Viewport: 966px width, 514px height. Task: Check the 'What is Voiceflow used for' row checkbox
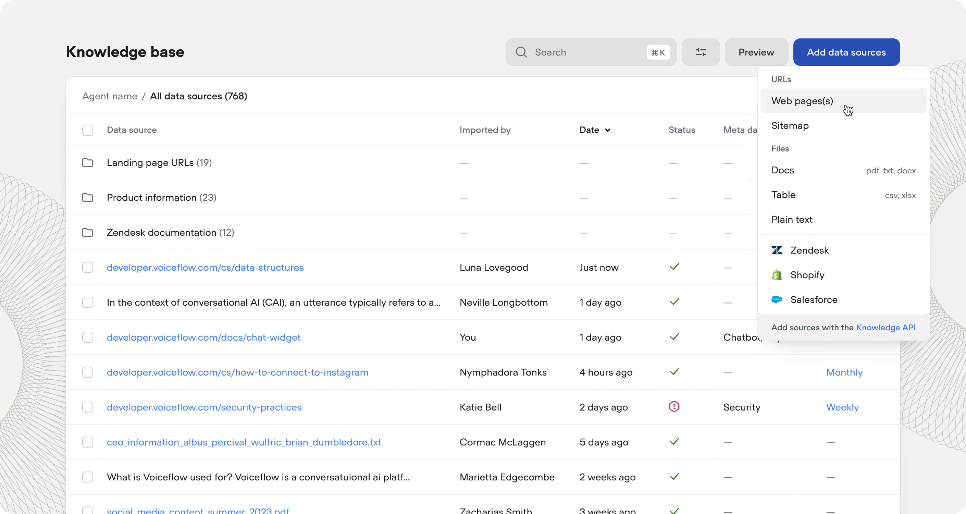(x=88, y=477)
